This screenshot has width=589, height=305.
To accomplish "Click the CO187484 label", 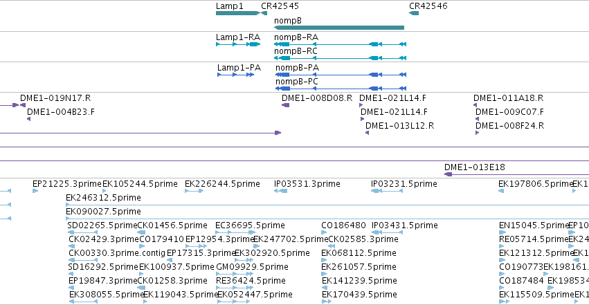I will 522,281.
